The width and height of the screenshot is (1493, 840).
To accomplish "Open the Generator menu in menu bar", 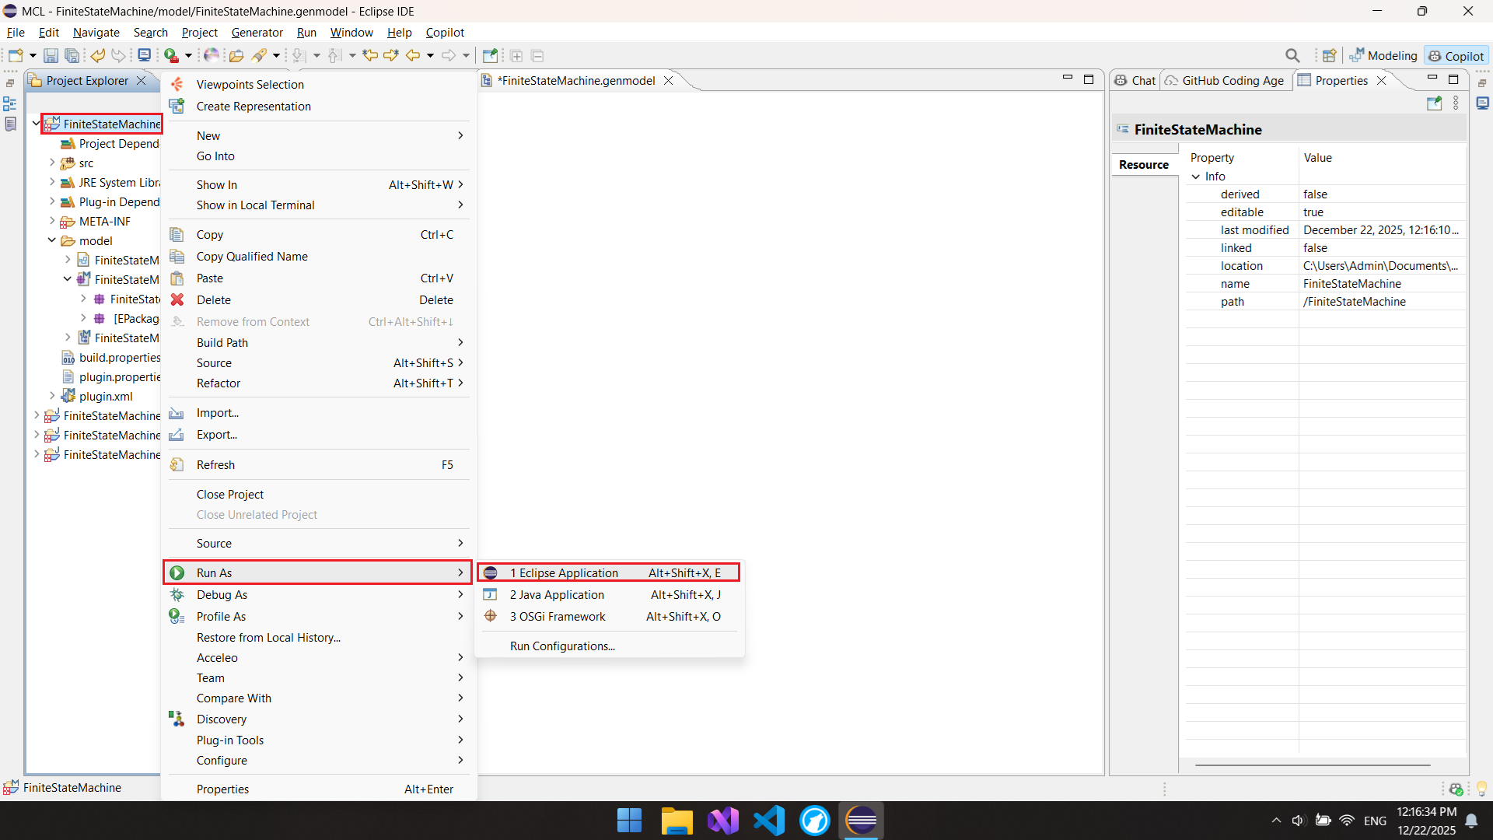I will [x=257, y=33].
